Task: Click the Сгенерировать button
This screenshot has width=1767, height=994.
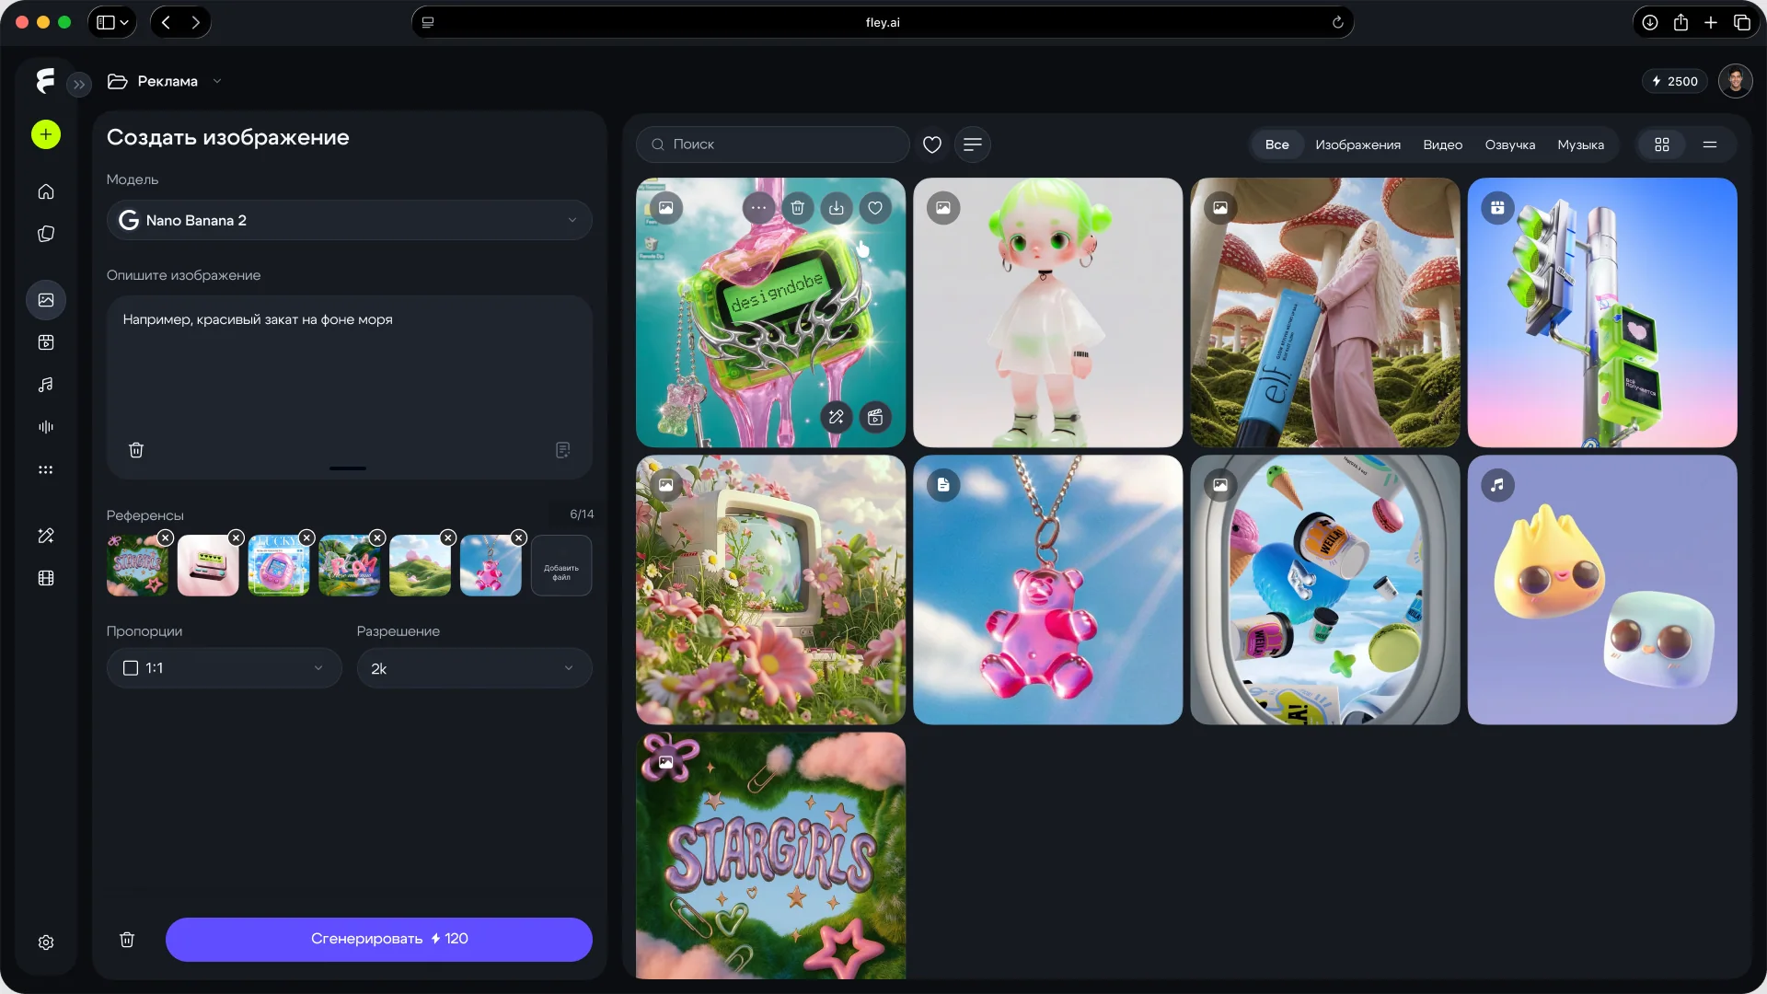Action: coord(379,940)
